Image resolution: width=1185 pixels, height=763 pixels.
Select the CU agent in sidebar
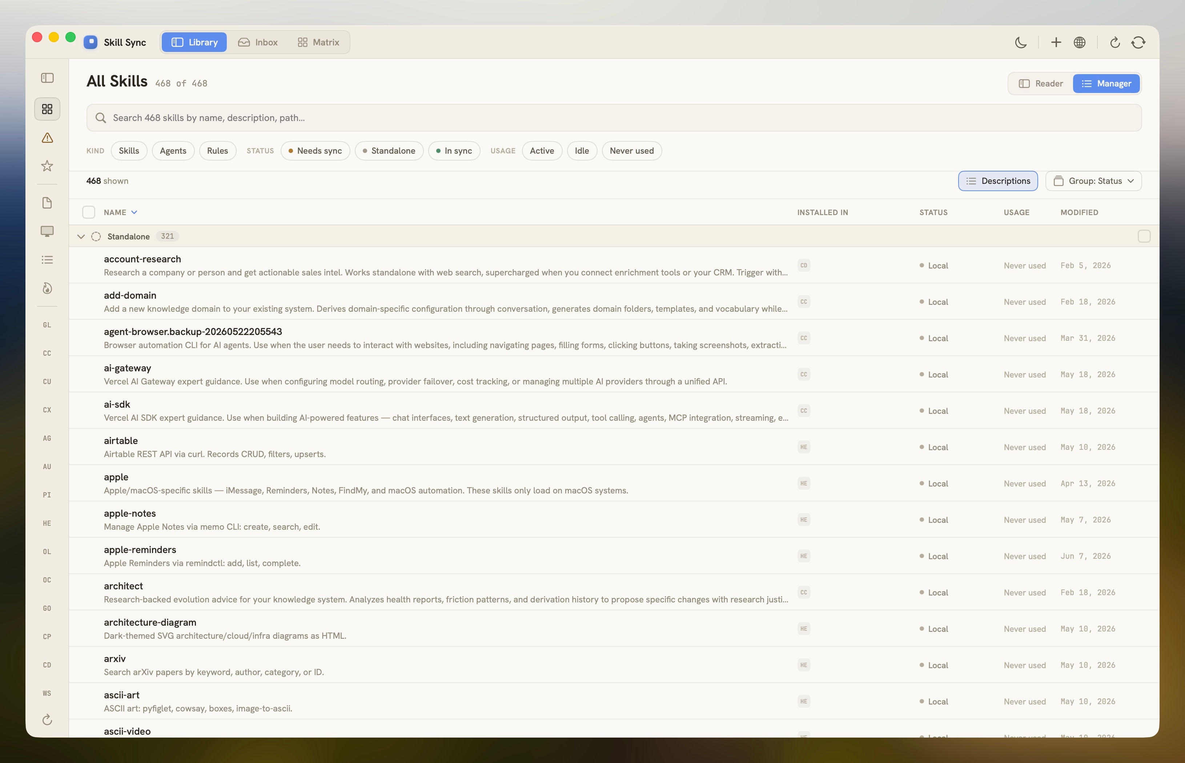[47, 381]
